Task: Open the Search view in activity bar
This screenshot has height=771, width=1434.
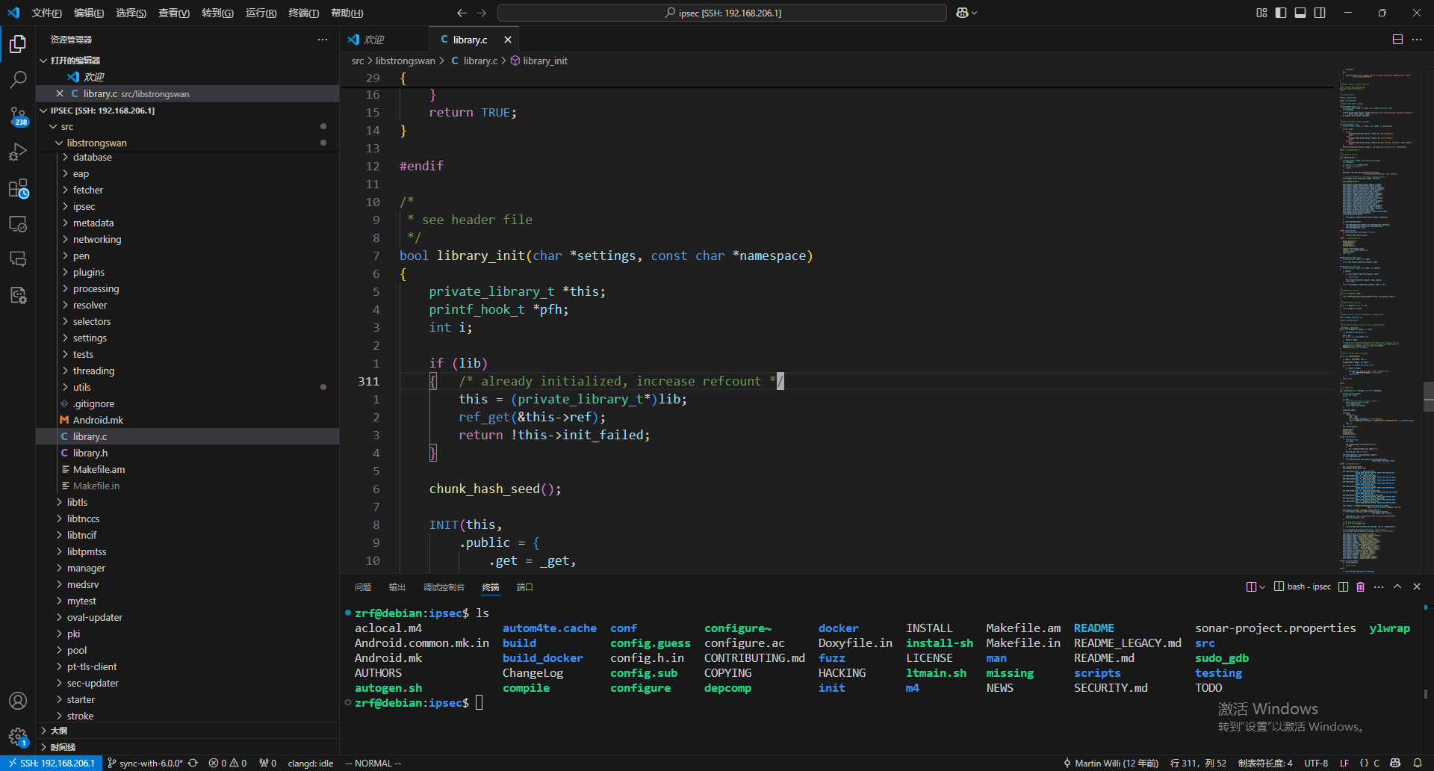Action: click(18, 79)
